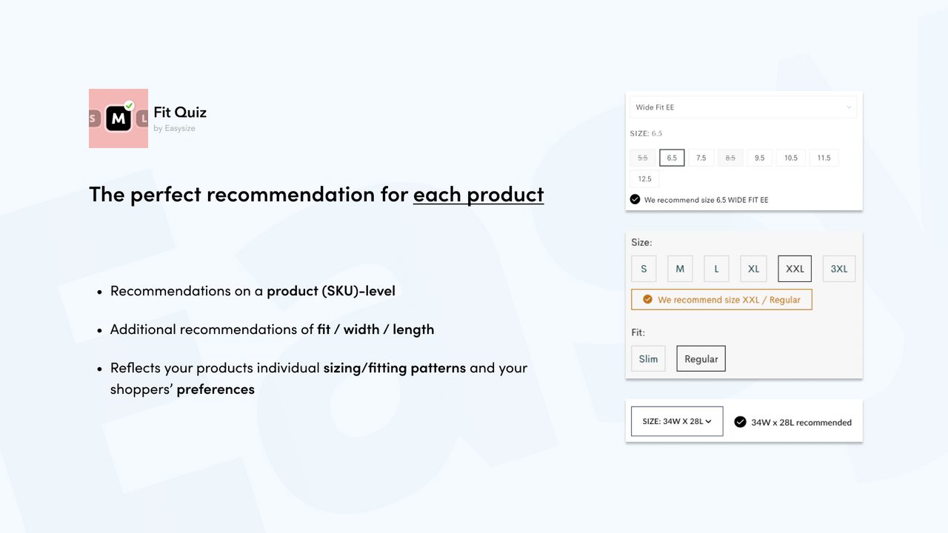This screenshot has width=948, height=533.
Task: Open the SIZE: 34W X 28L dropdown
Action: pyautogui.click(x=676, y=420)
